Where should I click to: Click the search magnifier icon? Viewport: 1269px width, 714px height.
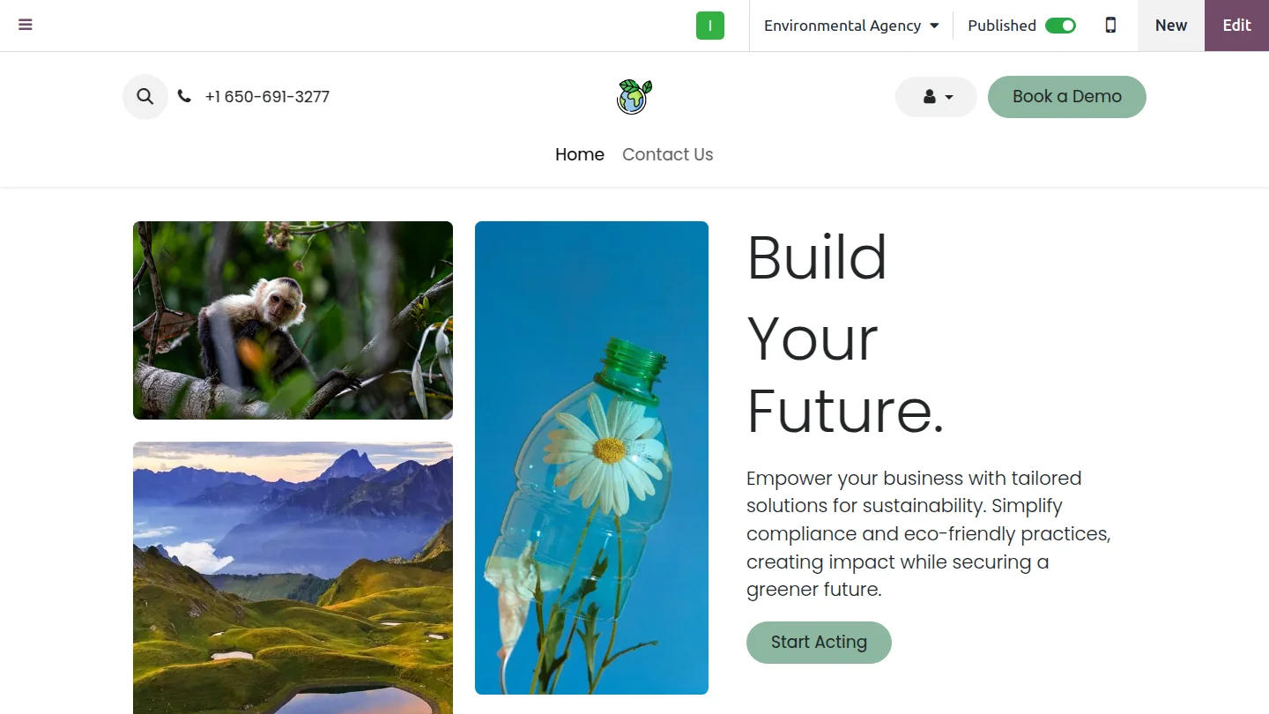[x=145, y=97]
